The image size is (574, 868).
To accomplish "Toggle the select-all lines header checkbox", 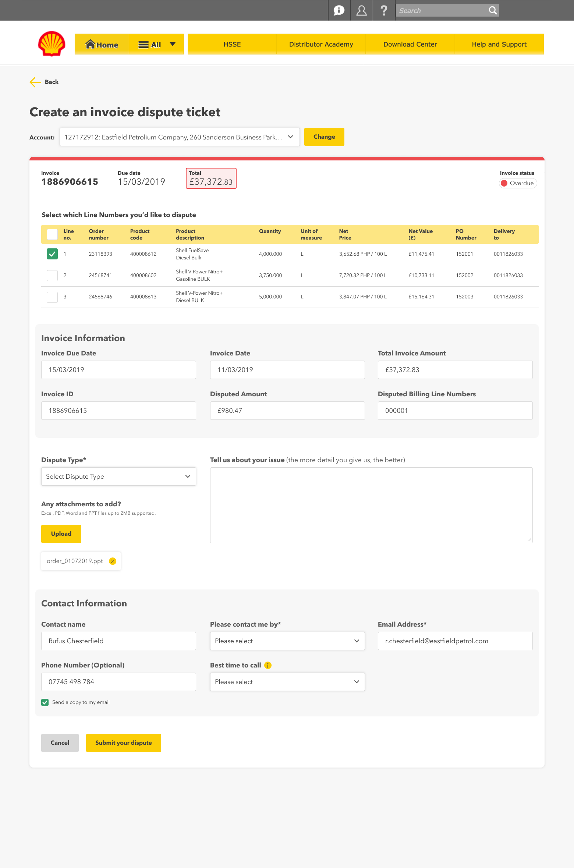I will coord(52,234).
